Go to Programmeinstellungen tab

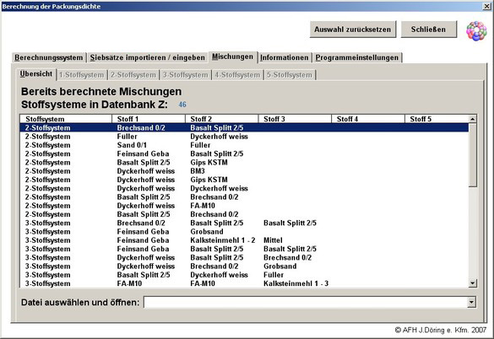click(x=357, y=57)
